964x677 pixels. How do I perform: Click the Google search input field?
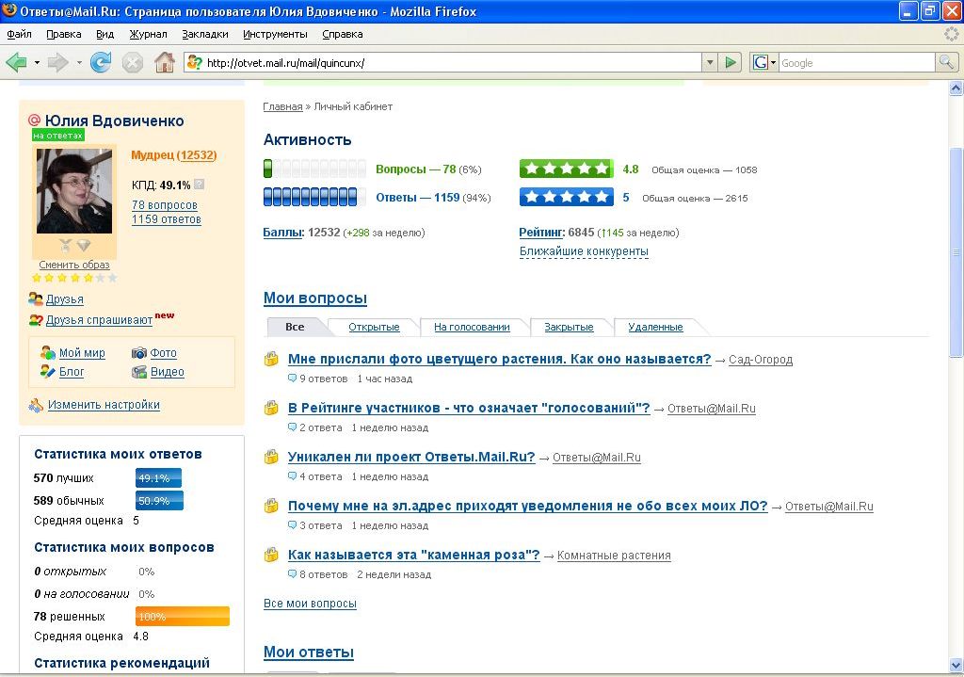857,63
